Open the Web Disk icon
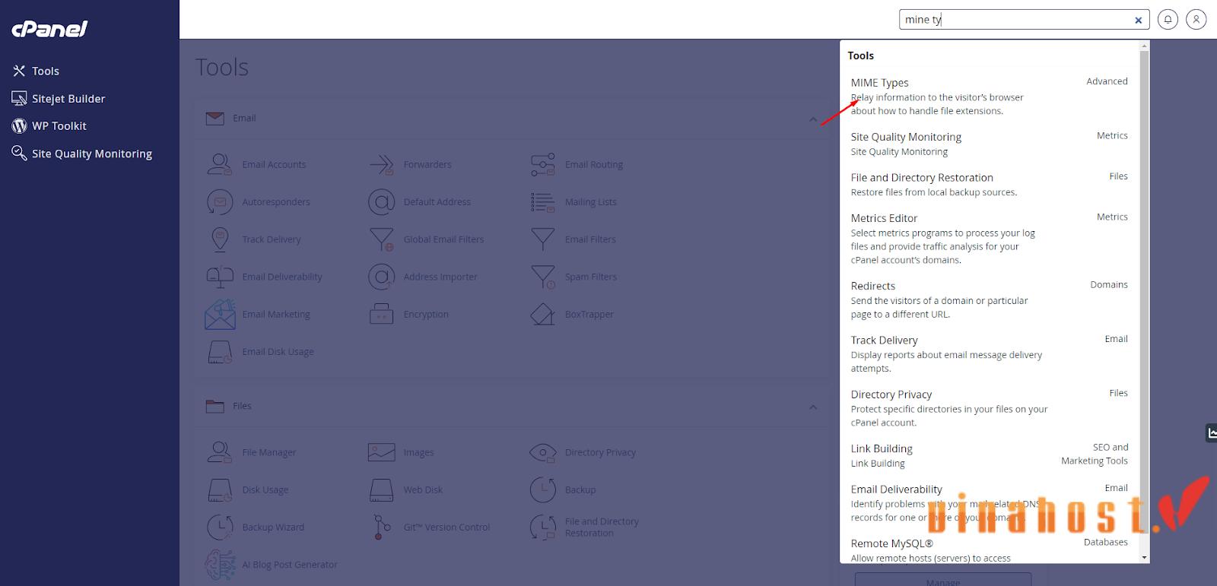 (x=381, y=489)
